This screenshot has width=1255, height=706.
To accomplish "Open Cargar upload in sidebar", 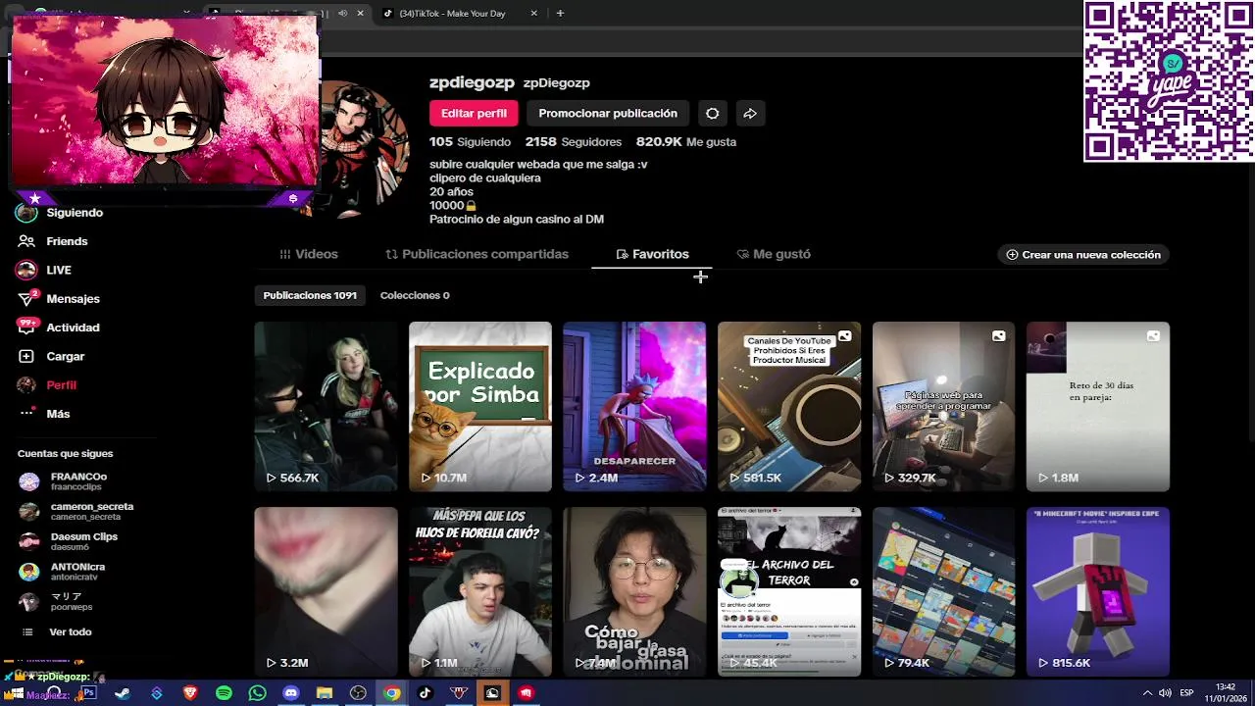I will pyautogui.click(x=51, y=356).
